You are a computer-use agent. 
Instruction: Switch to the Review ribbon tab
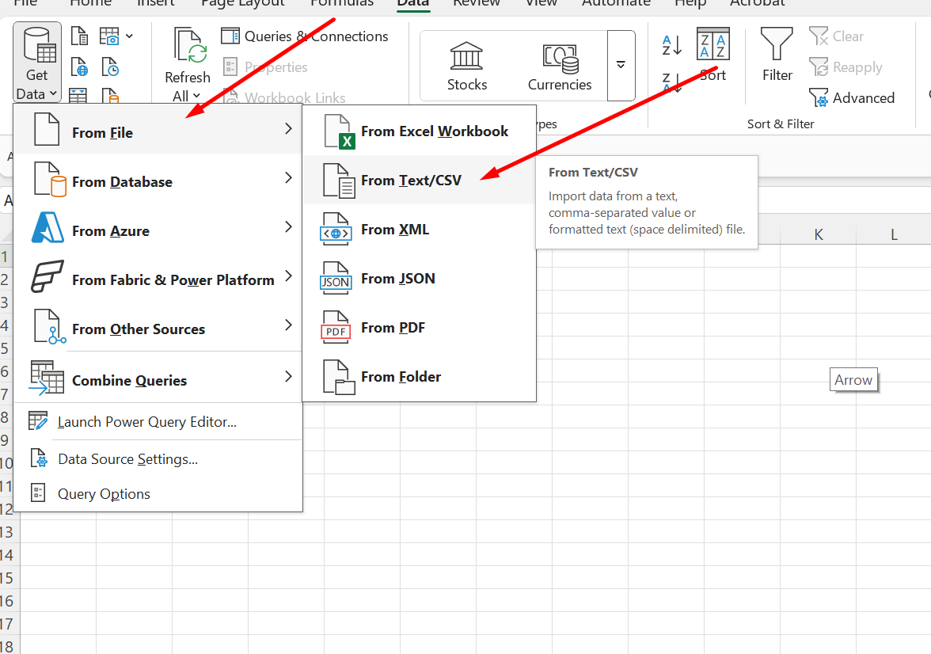[x=477, y=3]
